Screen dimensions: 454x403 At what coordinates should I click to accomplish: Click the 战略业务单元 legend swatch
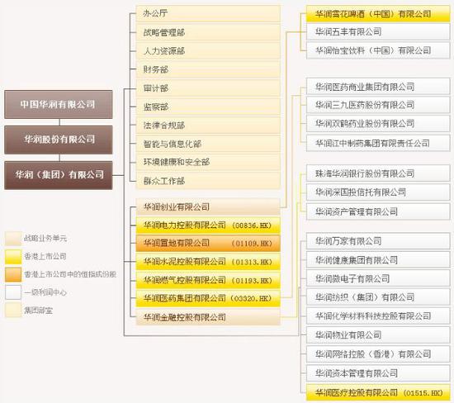(13, 239)
